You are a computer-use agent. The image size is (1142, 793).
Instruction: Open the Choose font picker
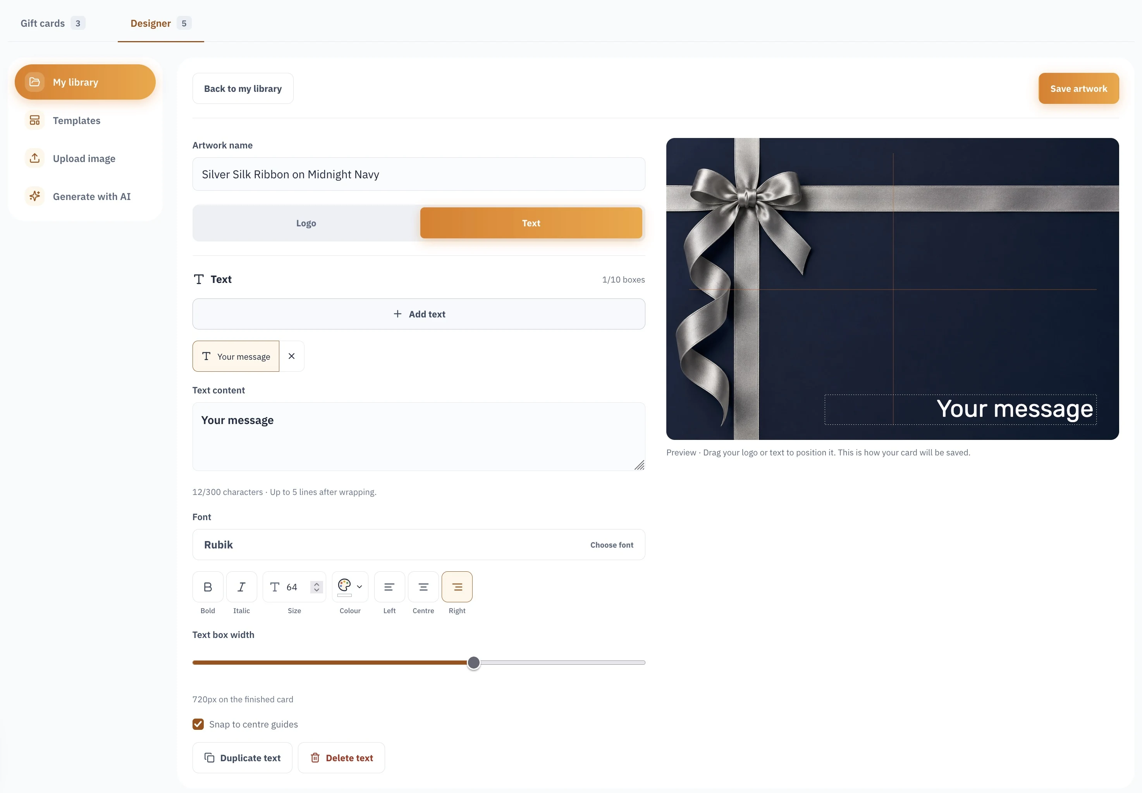[x=612, y=545]
